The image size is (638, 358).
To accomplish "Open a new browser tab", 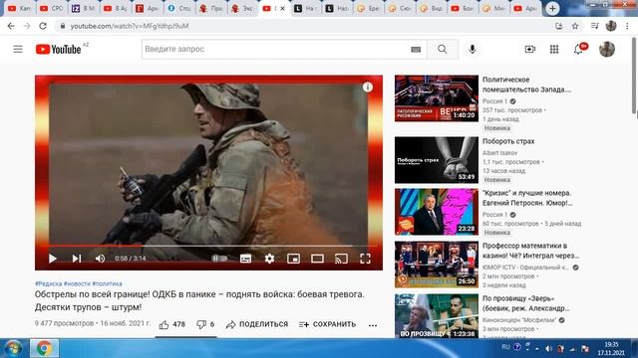I will pyautogui.click(x=552, y=9).
